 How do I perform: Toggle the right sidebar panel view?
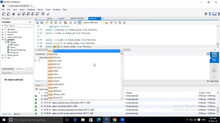pyautogui.click(x=218, y=14)
